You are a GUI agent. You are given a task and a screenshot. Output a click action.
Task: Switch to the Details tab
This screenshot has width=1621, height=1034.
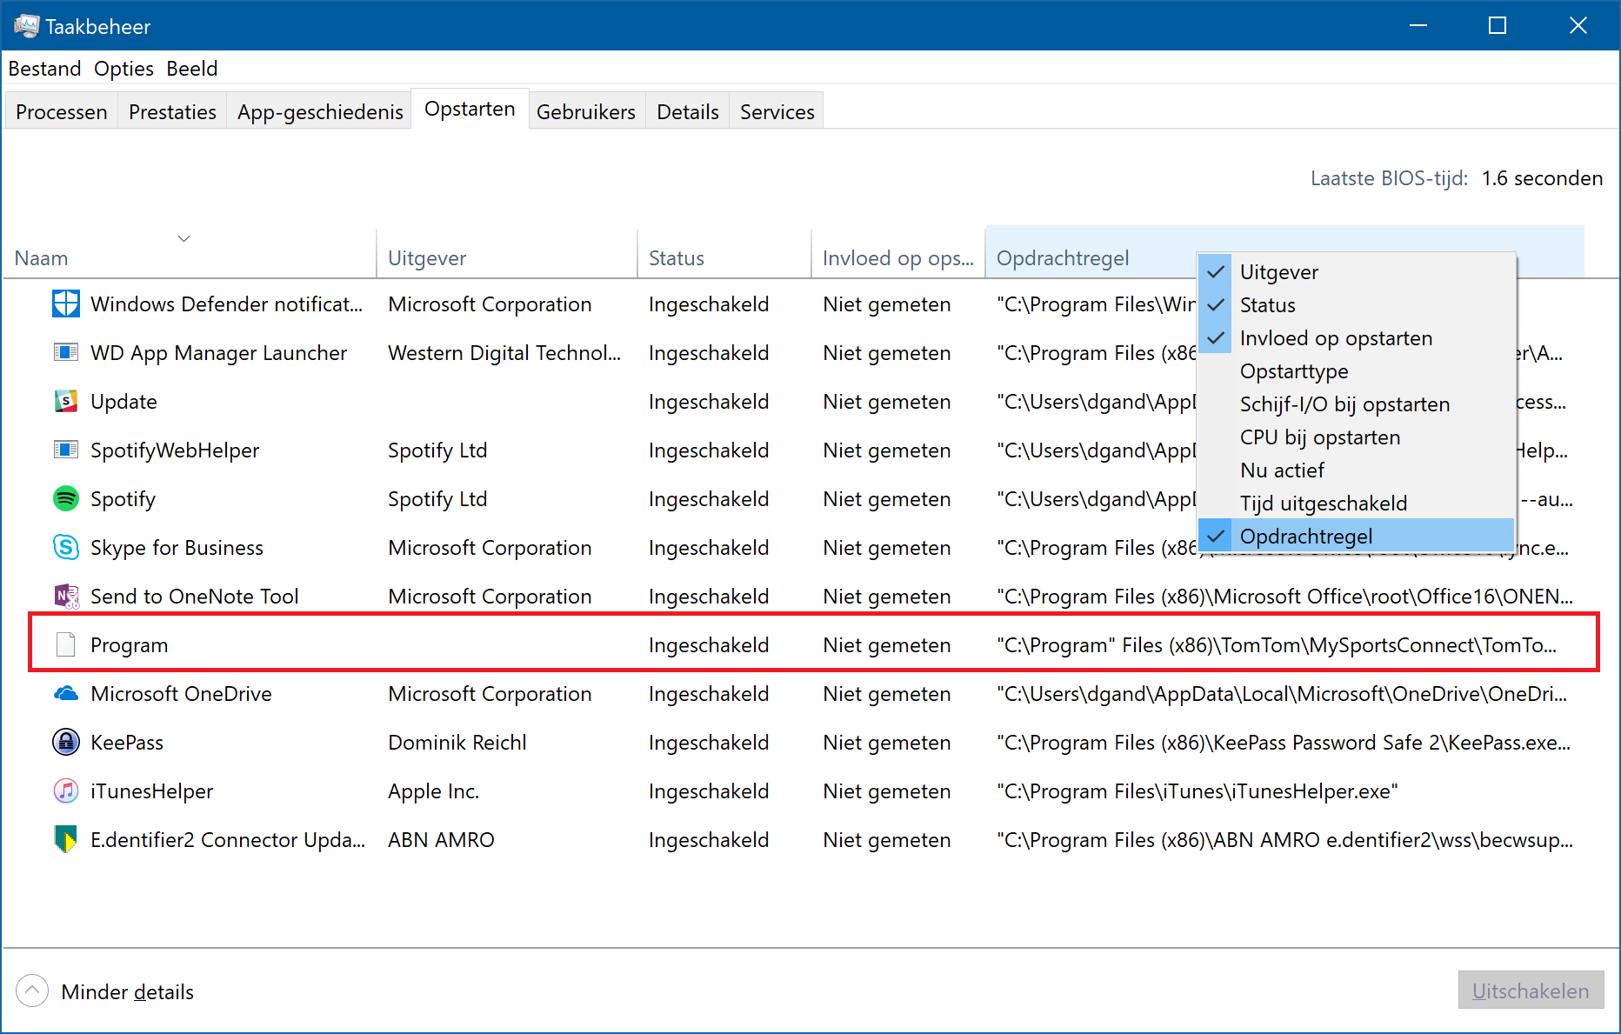[x=688, y=111]
